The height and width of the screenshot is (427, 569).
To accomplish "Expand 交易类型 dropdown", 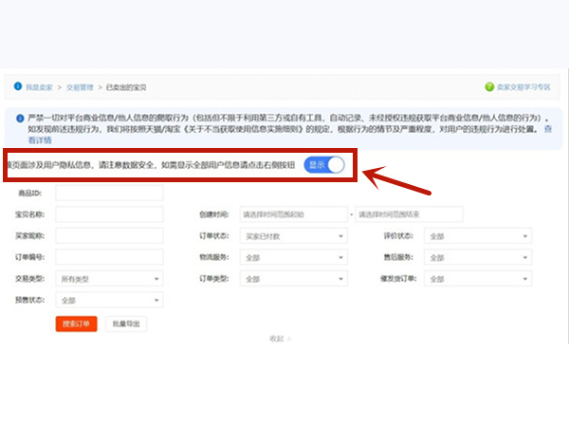I will 109,279.
